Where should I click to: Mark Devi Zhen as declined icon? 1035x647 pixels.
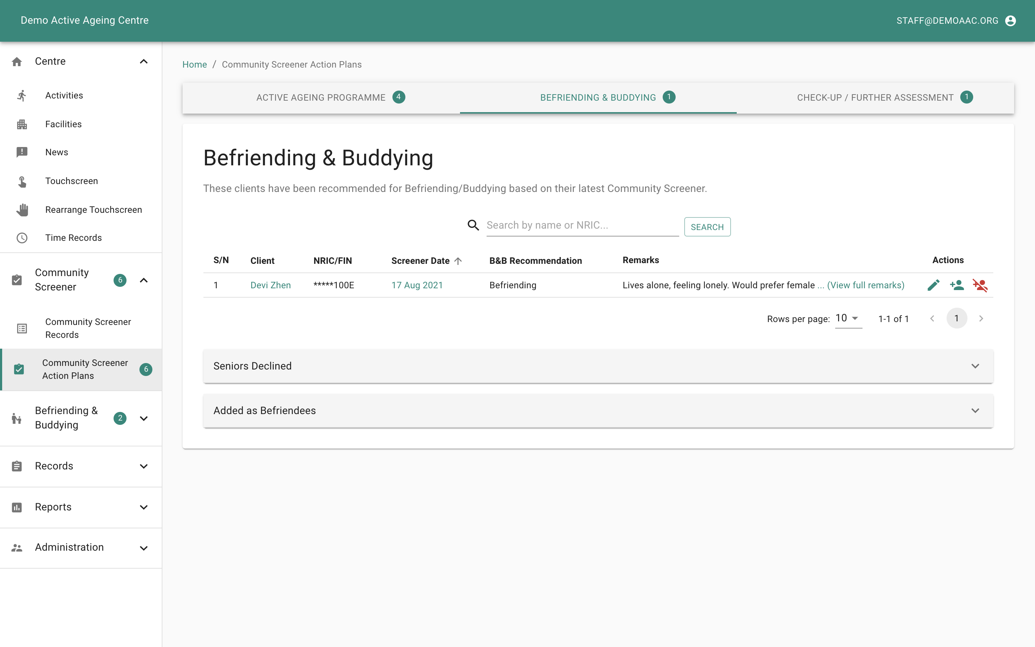pos(980,285)
